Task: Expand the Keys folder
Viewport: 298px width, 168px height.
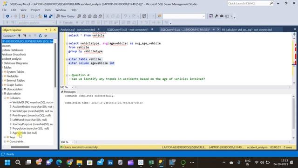Action: [5, 137]
